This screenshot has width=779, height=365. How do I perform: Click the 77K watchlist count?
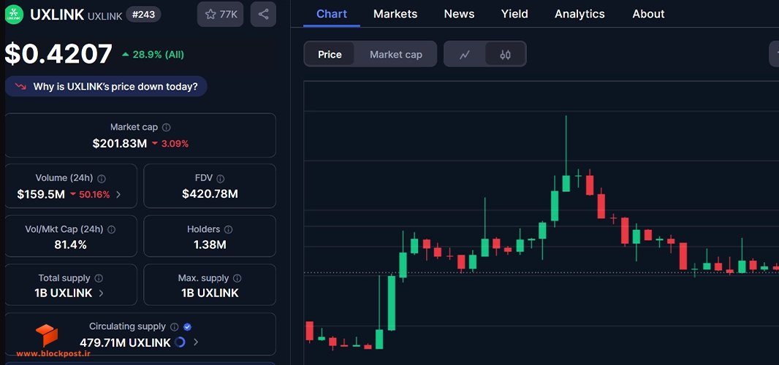(229, 15)
